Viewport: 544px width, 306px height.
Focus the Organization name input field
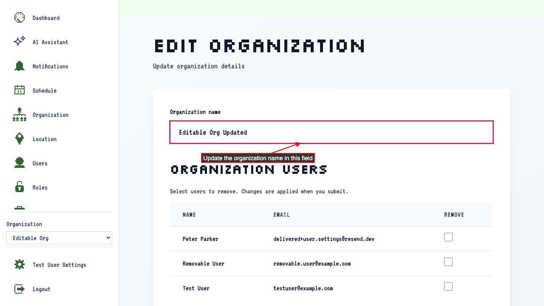(331, 132)
